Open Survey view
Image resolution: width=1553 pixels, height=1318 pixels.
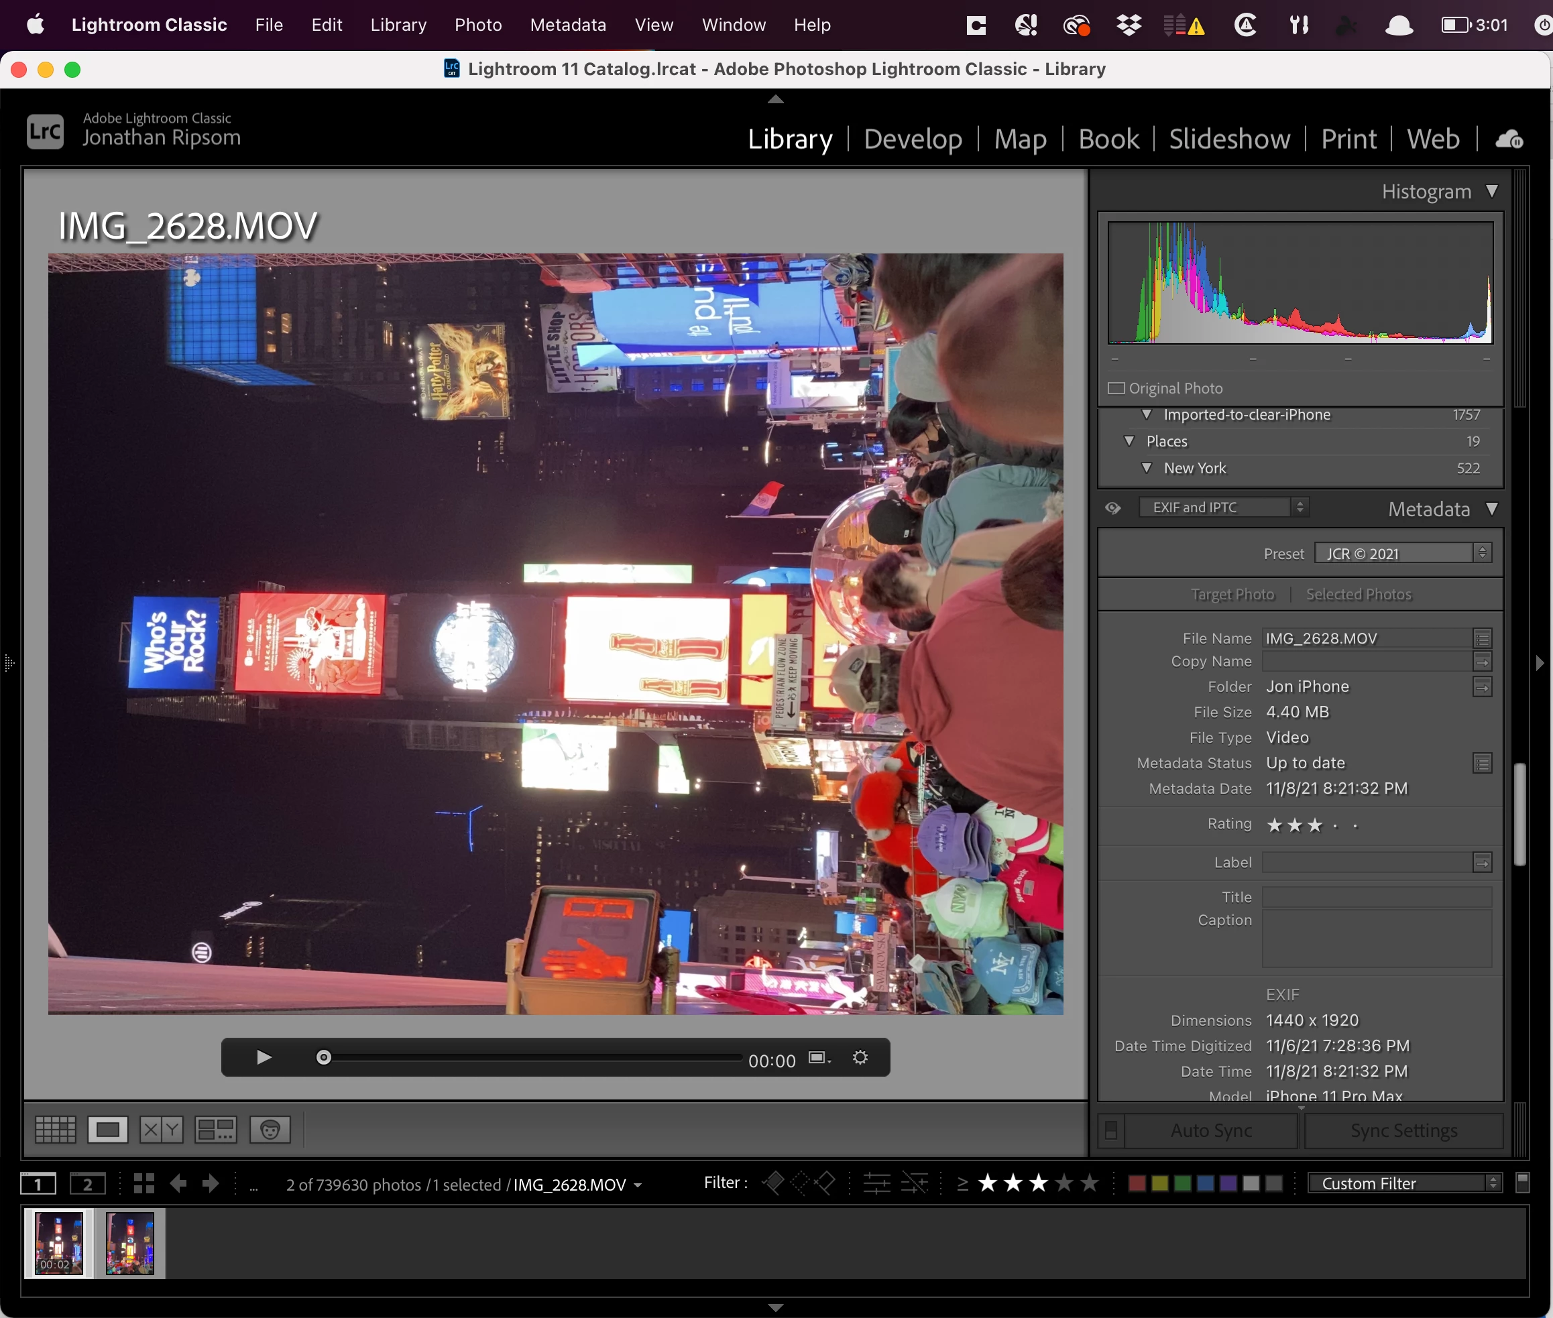215,1130
